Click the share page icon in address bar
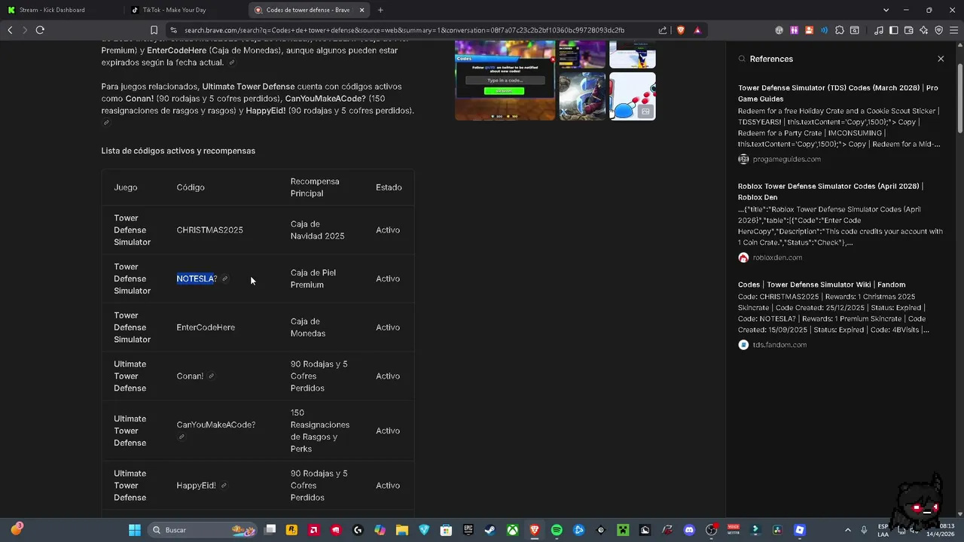Viewport: 964px width, 542px height. coord(663,30)
